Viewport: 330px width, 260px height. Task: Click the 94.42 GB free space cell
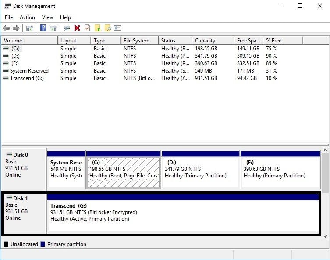247,78
